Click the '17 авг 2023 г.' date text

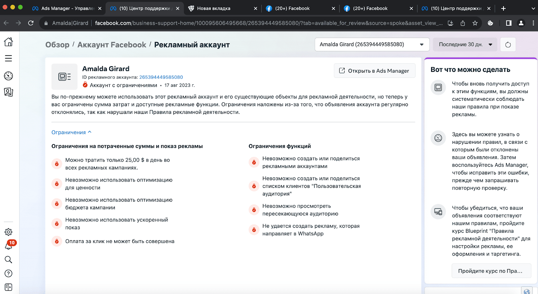click(180, 85)
